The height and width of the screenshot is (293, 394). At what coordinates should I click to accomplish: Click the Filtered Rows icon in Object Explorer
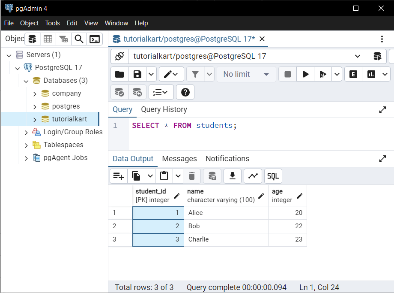pyautogui.click(x=63, y=39)
